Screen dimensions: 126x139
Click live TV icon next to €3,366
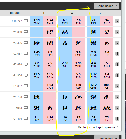point(26,43)
